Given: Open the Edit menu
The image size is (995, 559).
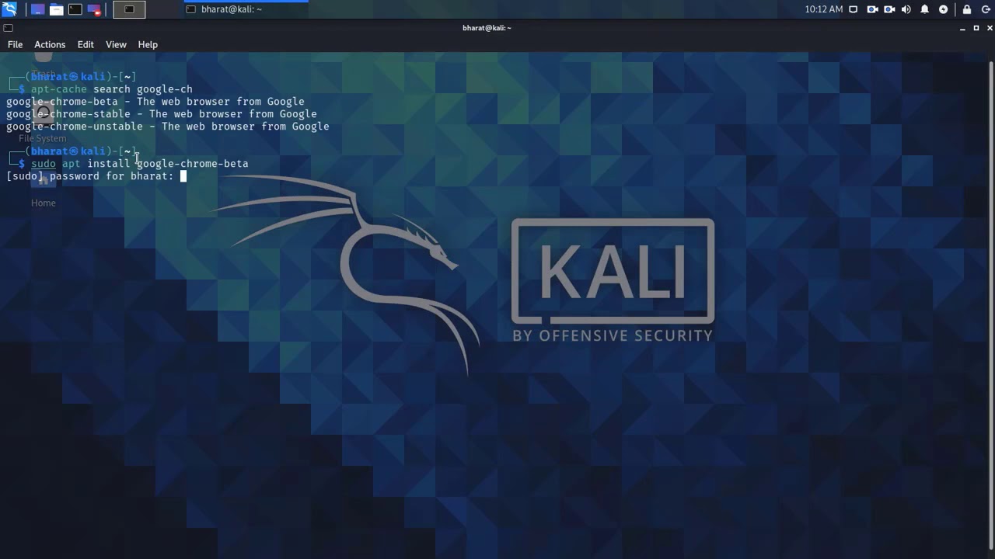Looking at the screenshot, I should [86, 44].
